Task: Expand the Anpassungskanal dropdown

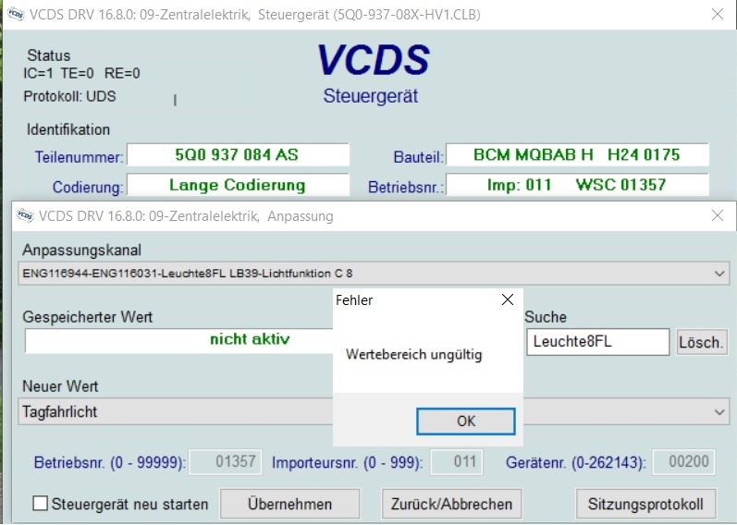Action: tap(719, 273)
